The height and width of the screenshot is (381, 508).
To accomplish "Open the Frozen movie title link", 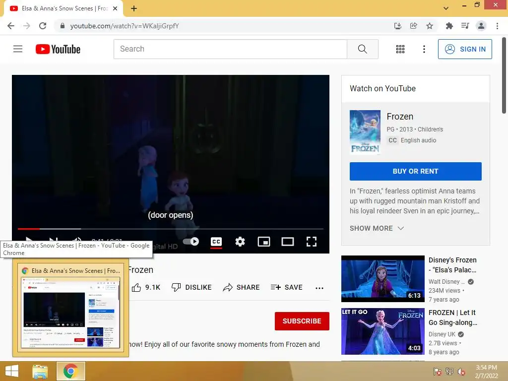I will click(400, 117).
